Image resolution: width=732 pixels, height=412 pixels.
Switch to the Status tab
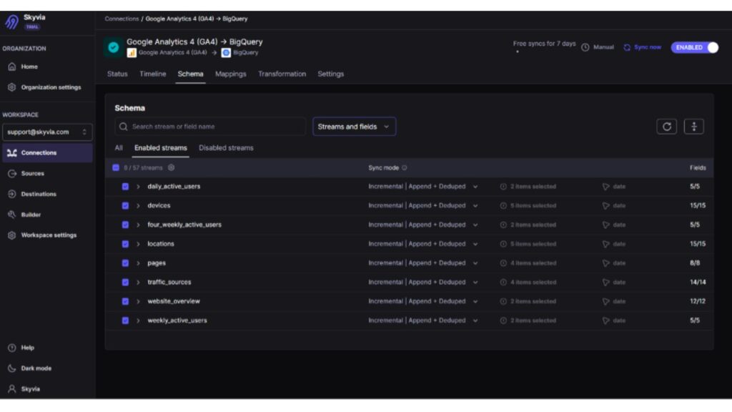(117, 74)
